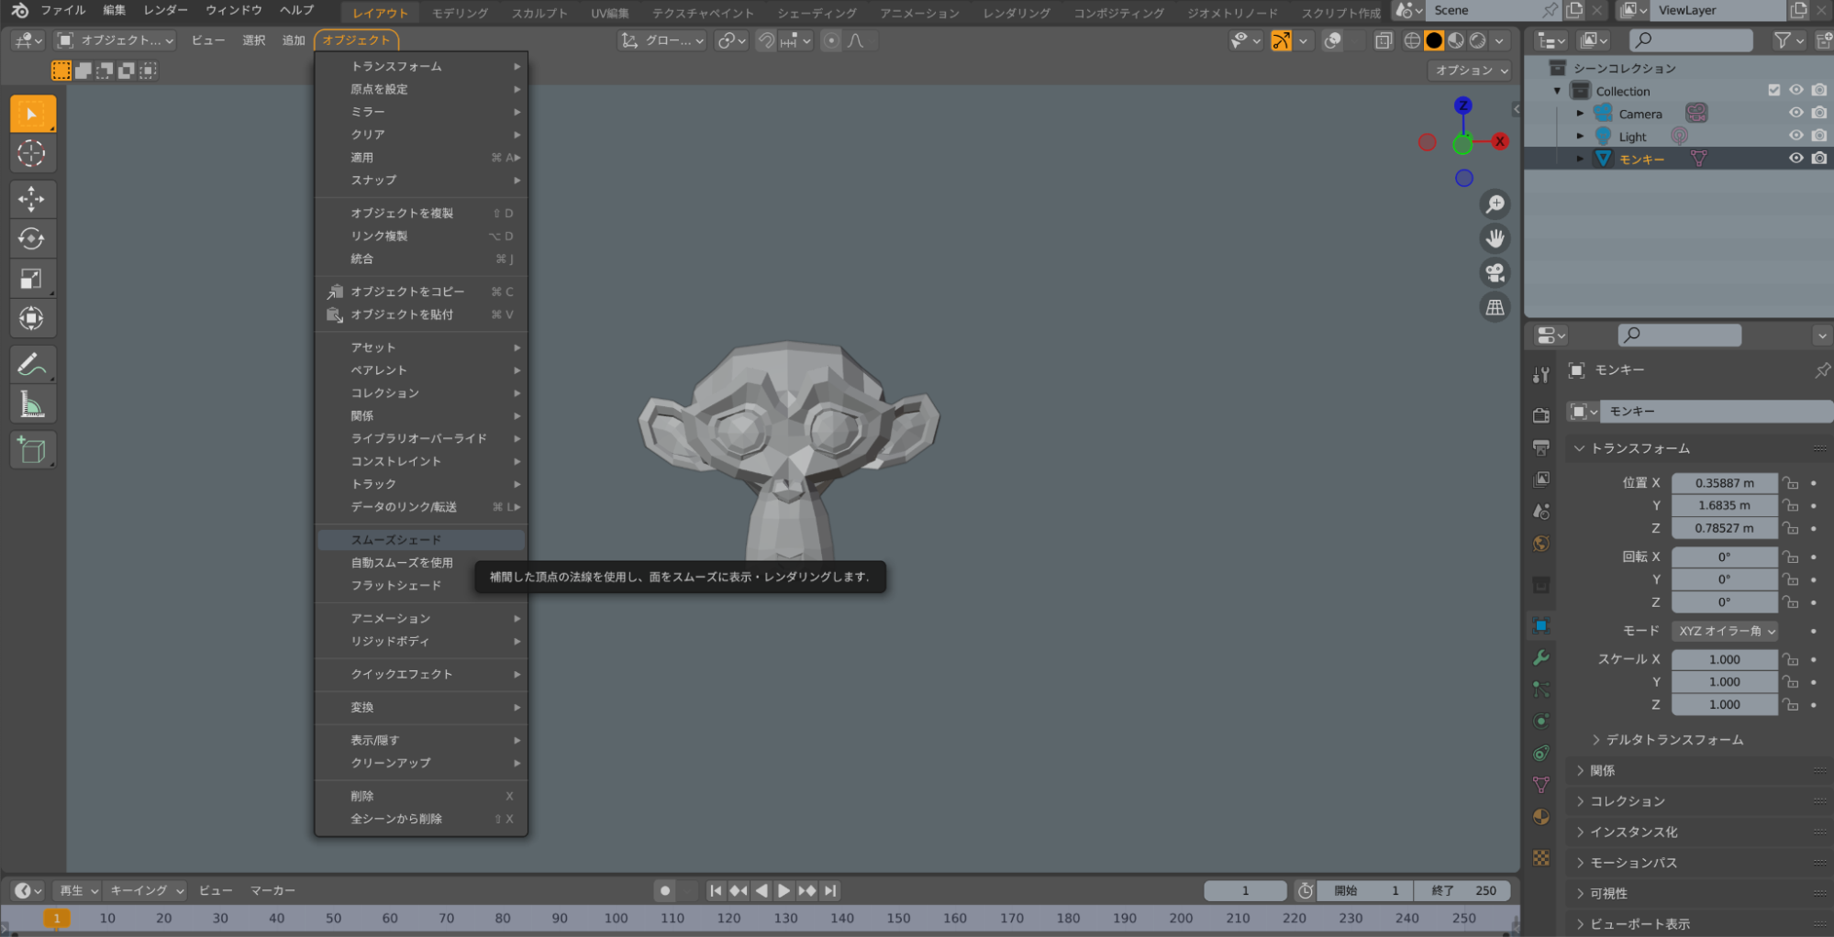Toggle lock for スケール Z
Viewport: 1834px width, 937px height.
(1790, 704)
